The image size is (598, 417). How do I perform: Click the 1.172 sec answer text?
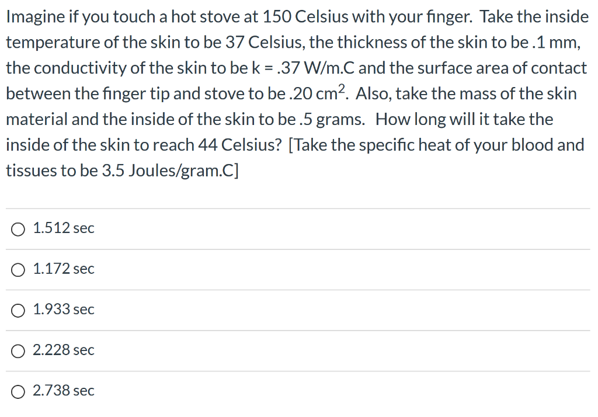[x=63, y=270]
